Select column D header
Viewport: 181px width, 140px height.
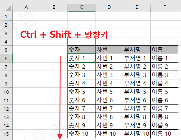tap(109, 7)
